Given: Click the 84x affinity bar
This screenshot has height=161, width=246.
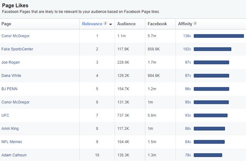Looking at the screenshot, I should (209, 142).
